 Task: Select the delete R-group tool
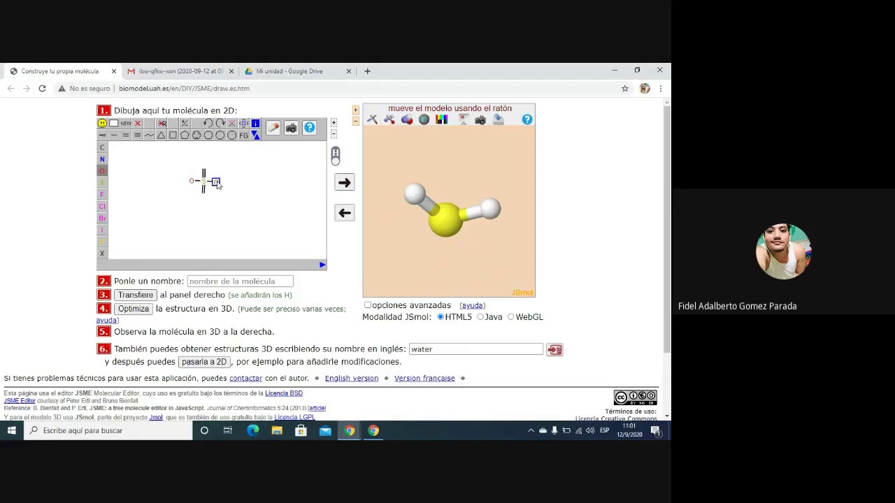(162, 124)
